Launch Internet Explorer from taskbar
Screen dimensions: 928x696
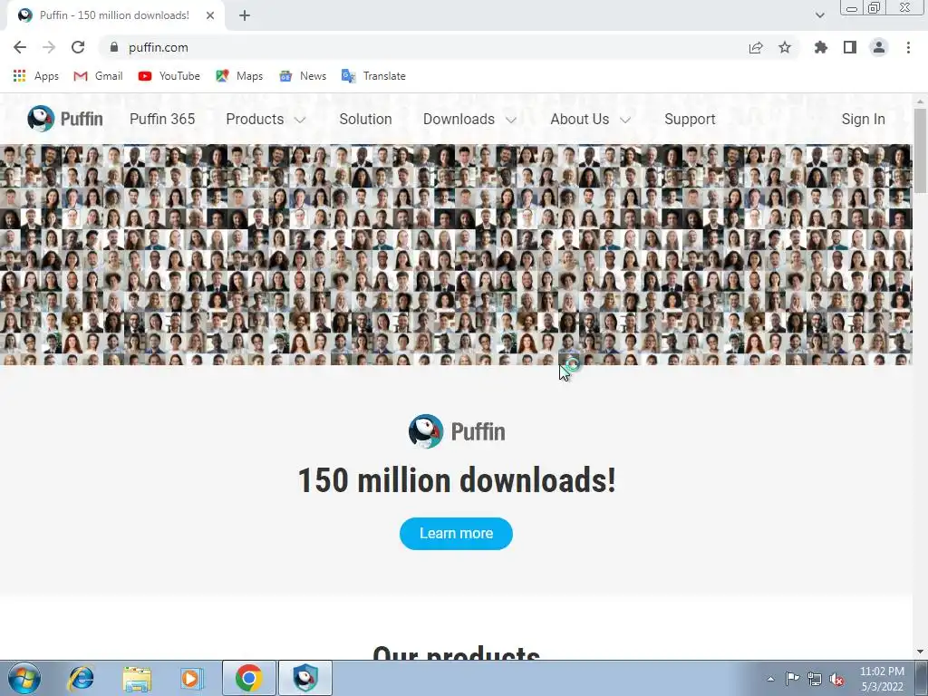click(x=81, y=678)
